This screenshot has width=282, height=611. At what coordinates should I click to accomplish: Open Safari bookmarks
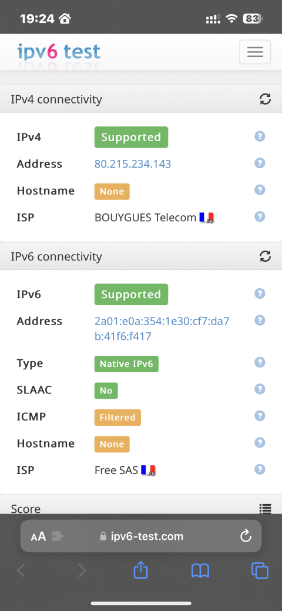coord(200,571)
